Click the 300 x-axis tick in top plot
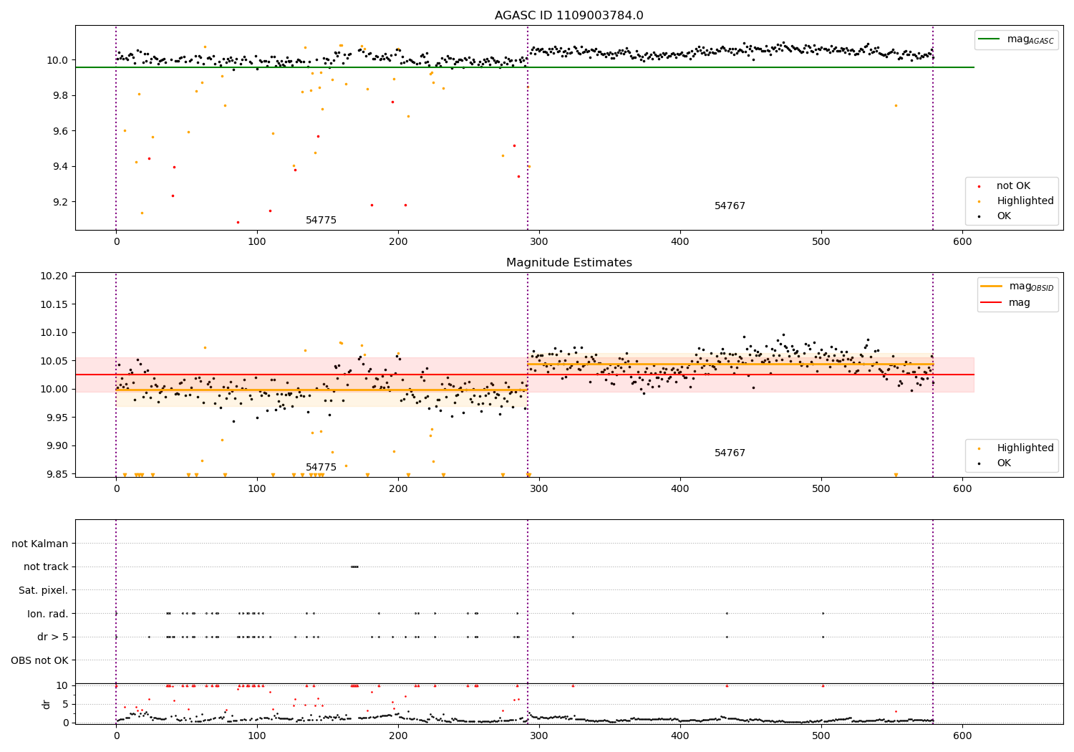Image resolution: width=1074 pixels, height=752 pixels. coord(539,242)
